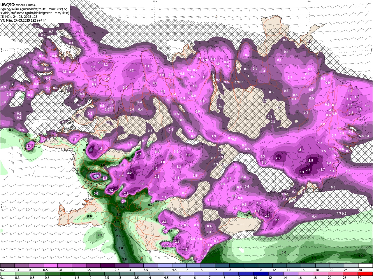Image resolution: width=373 pixels, height=280 pixels.
Task: Click the slydda/snjókoma legend description line
Action: [35, 13]
